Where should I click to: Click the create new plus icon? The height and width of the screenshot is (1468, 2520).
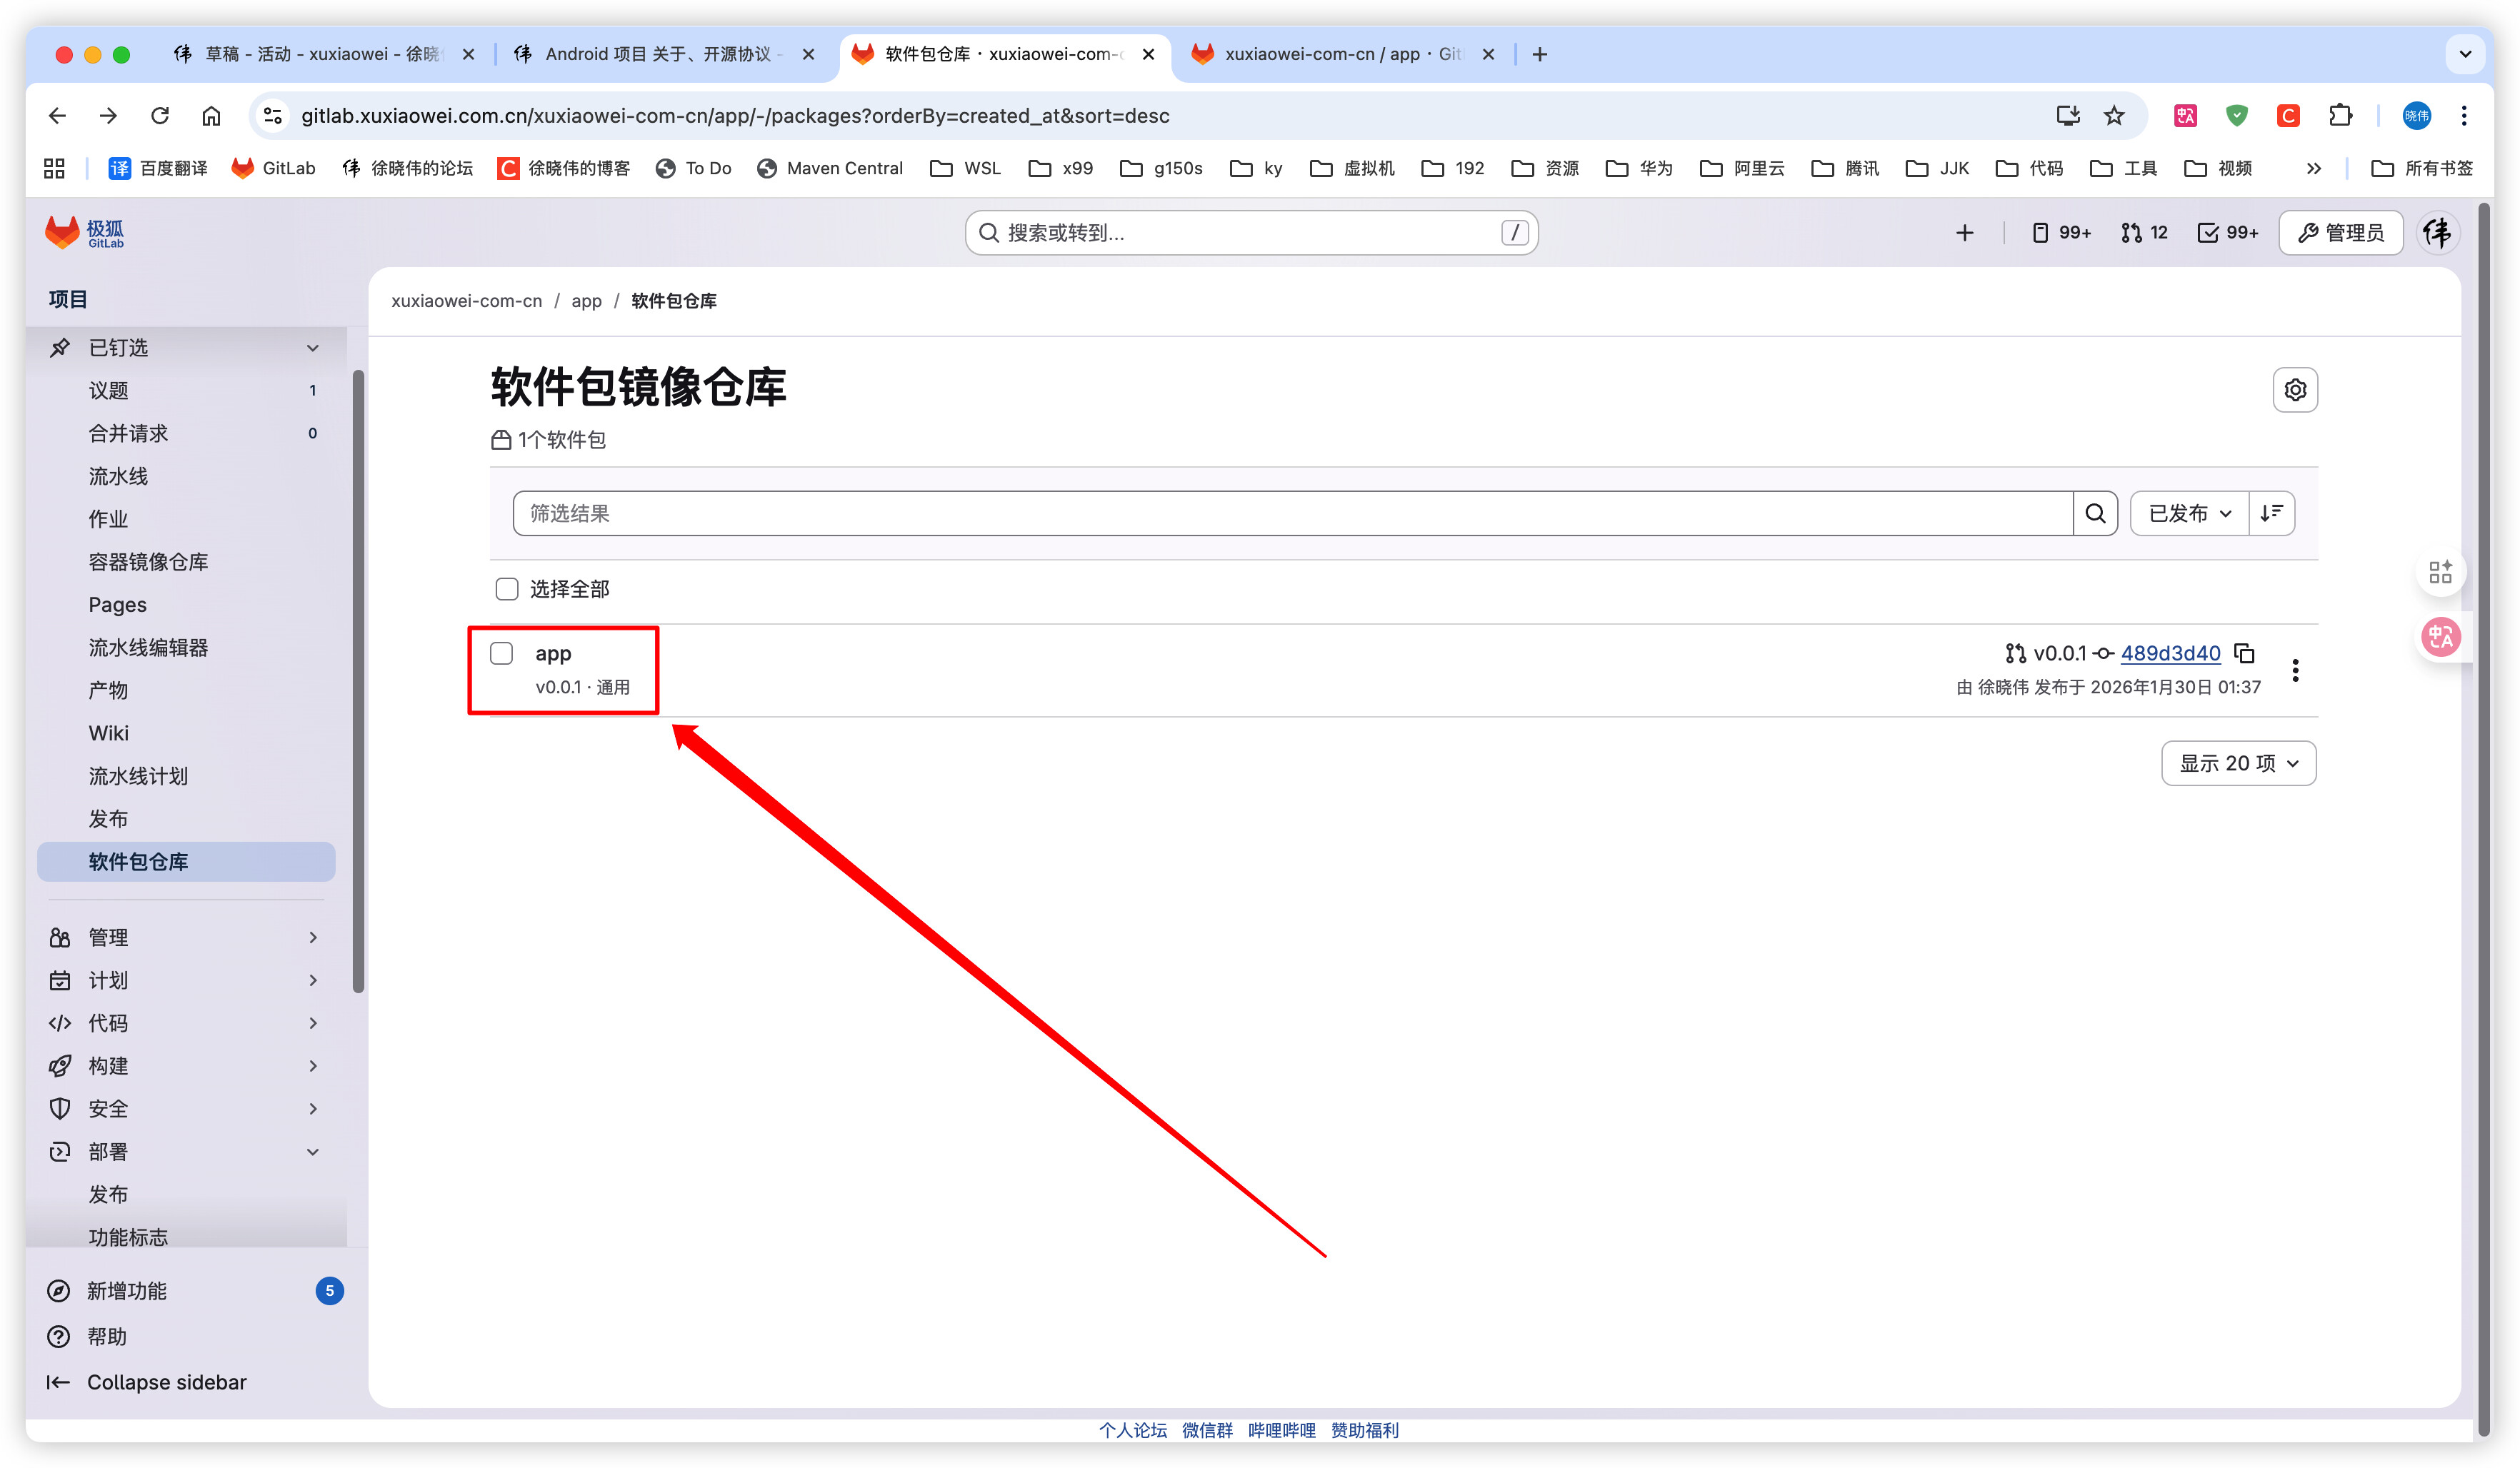[1964, 233]
